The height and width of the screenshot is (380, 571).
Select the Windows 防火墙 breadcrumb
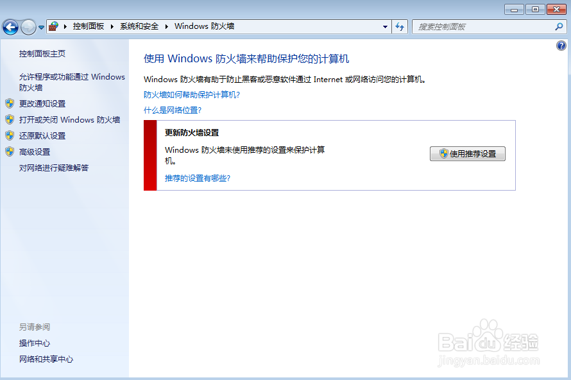coord(204,26)
